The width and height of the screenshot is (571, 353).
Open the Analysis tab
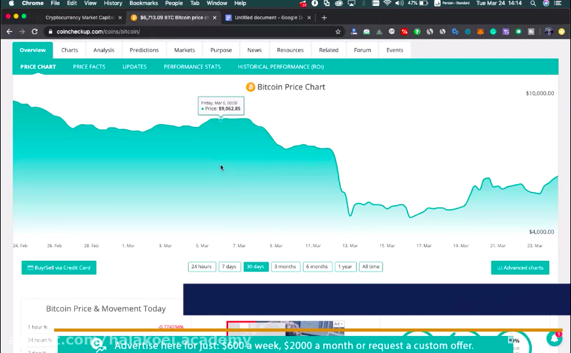(104, 50)
